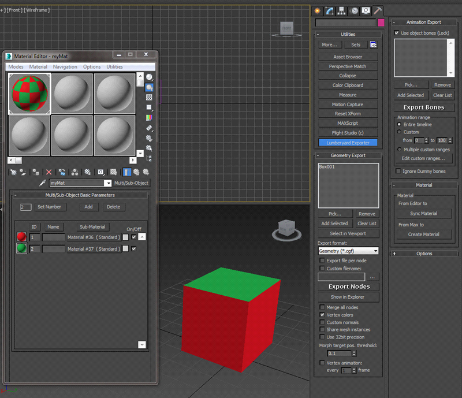Click the Video Color Check icon
The image size is (462, 398).
coord(150,118)
